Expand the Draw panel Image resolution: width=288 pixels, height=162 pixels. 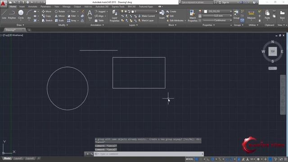[20, 25]
